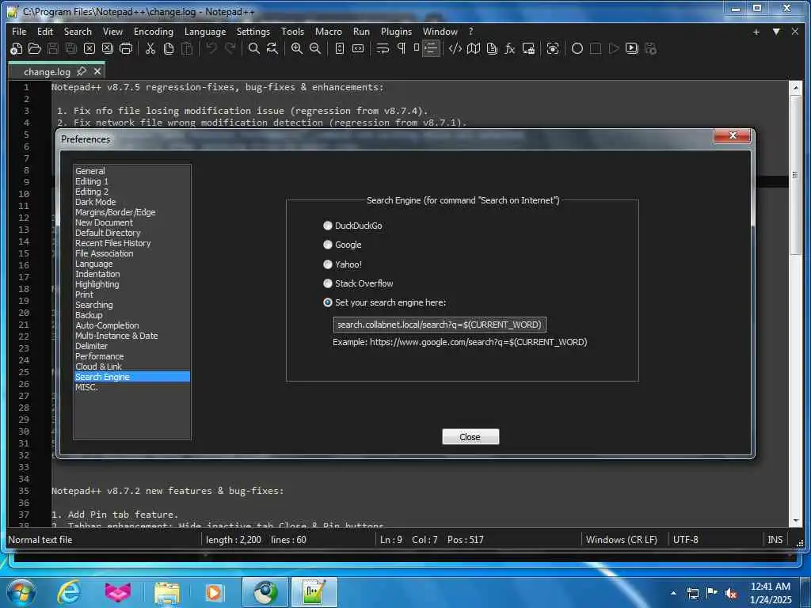
Task: Open a file with the folder icon
Action: pyautogui.click(x=35, y=48)
